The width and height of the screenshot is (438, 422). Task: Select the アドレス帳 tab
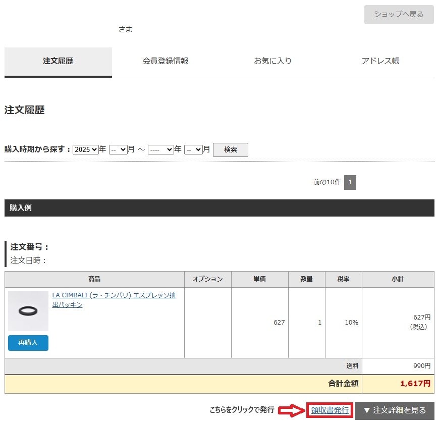pyautogui.click(x=380, y=61)
